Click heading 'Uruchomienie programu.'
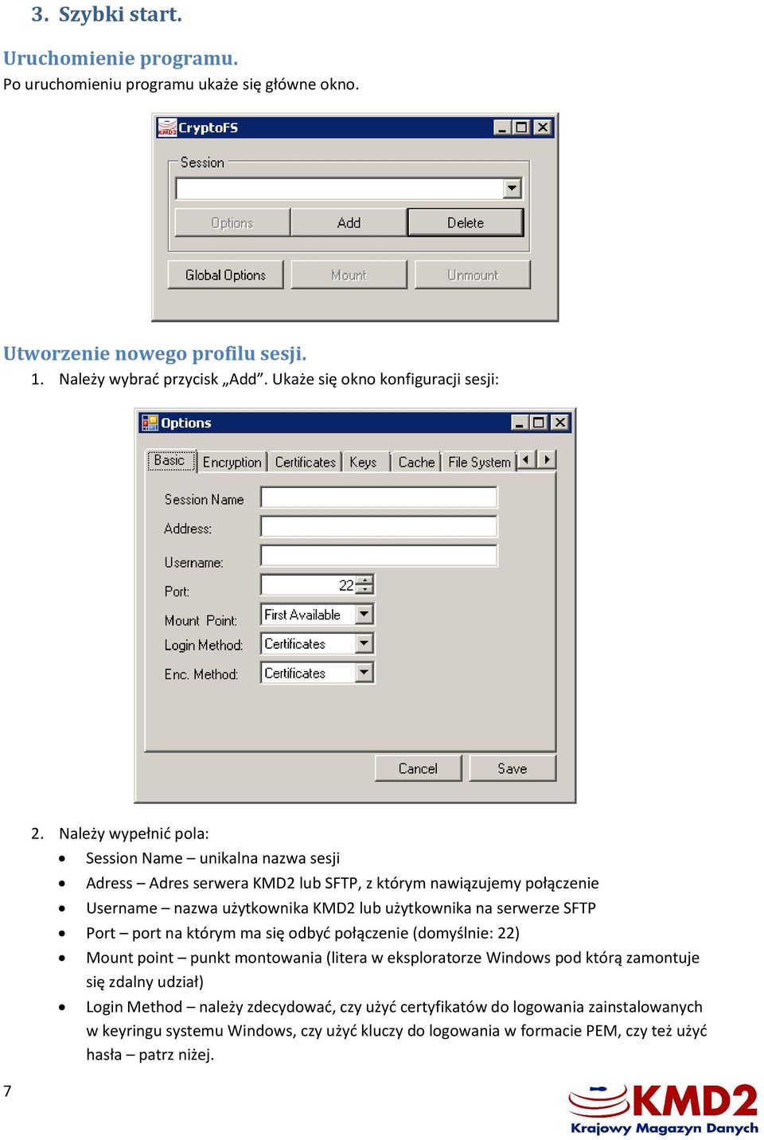 click(121, 58)
